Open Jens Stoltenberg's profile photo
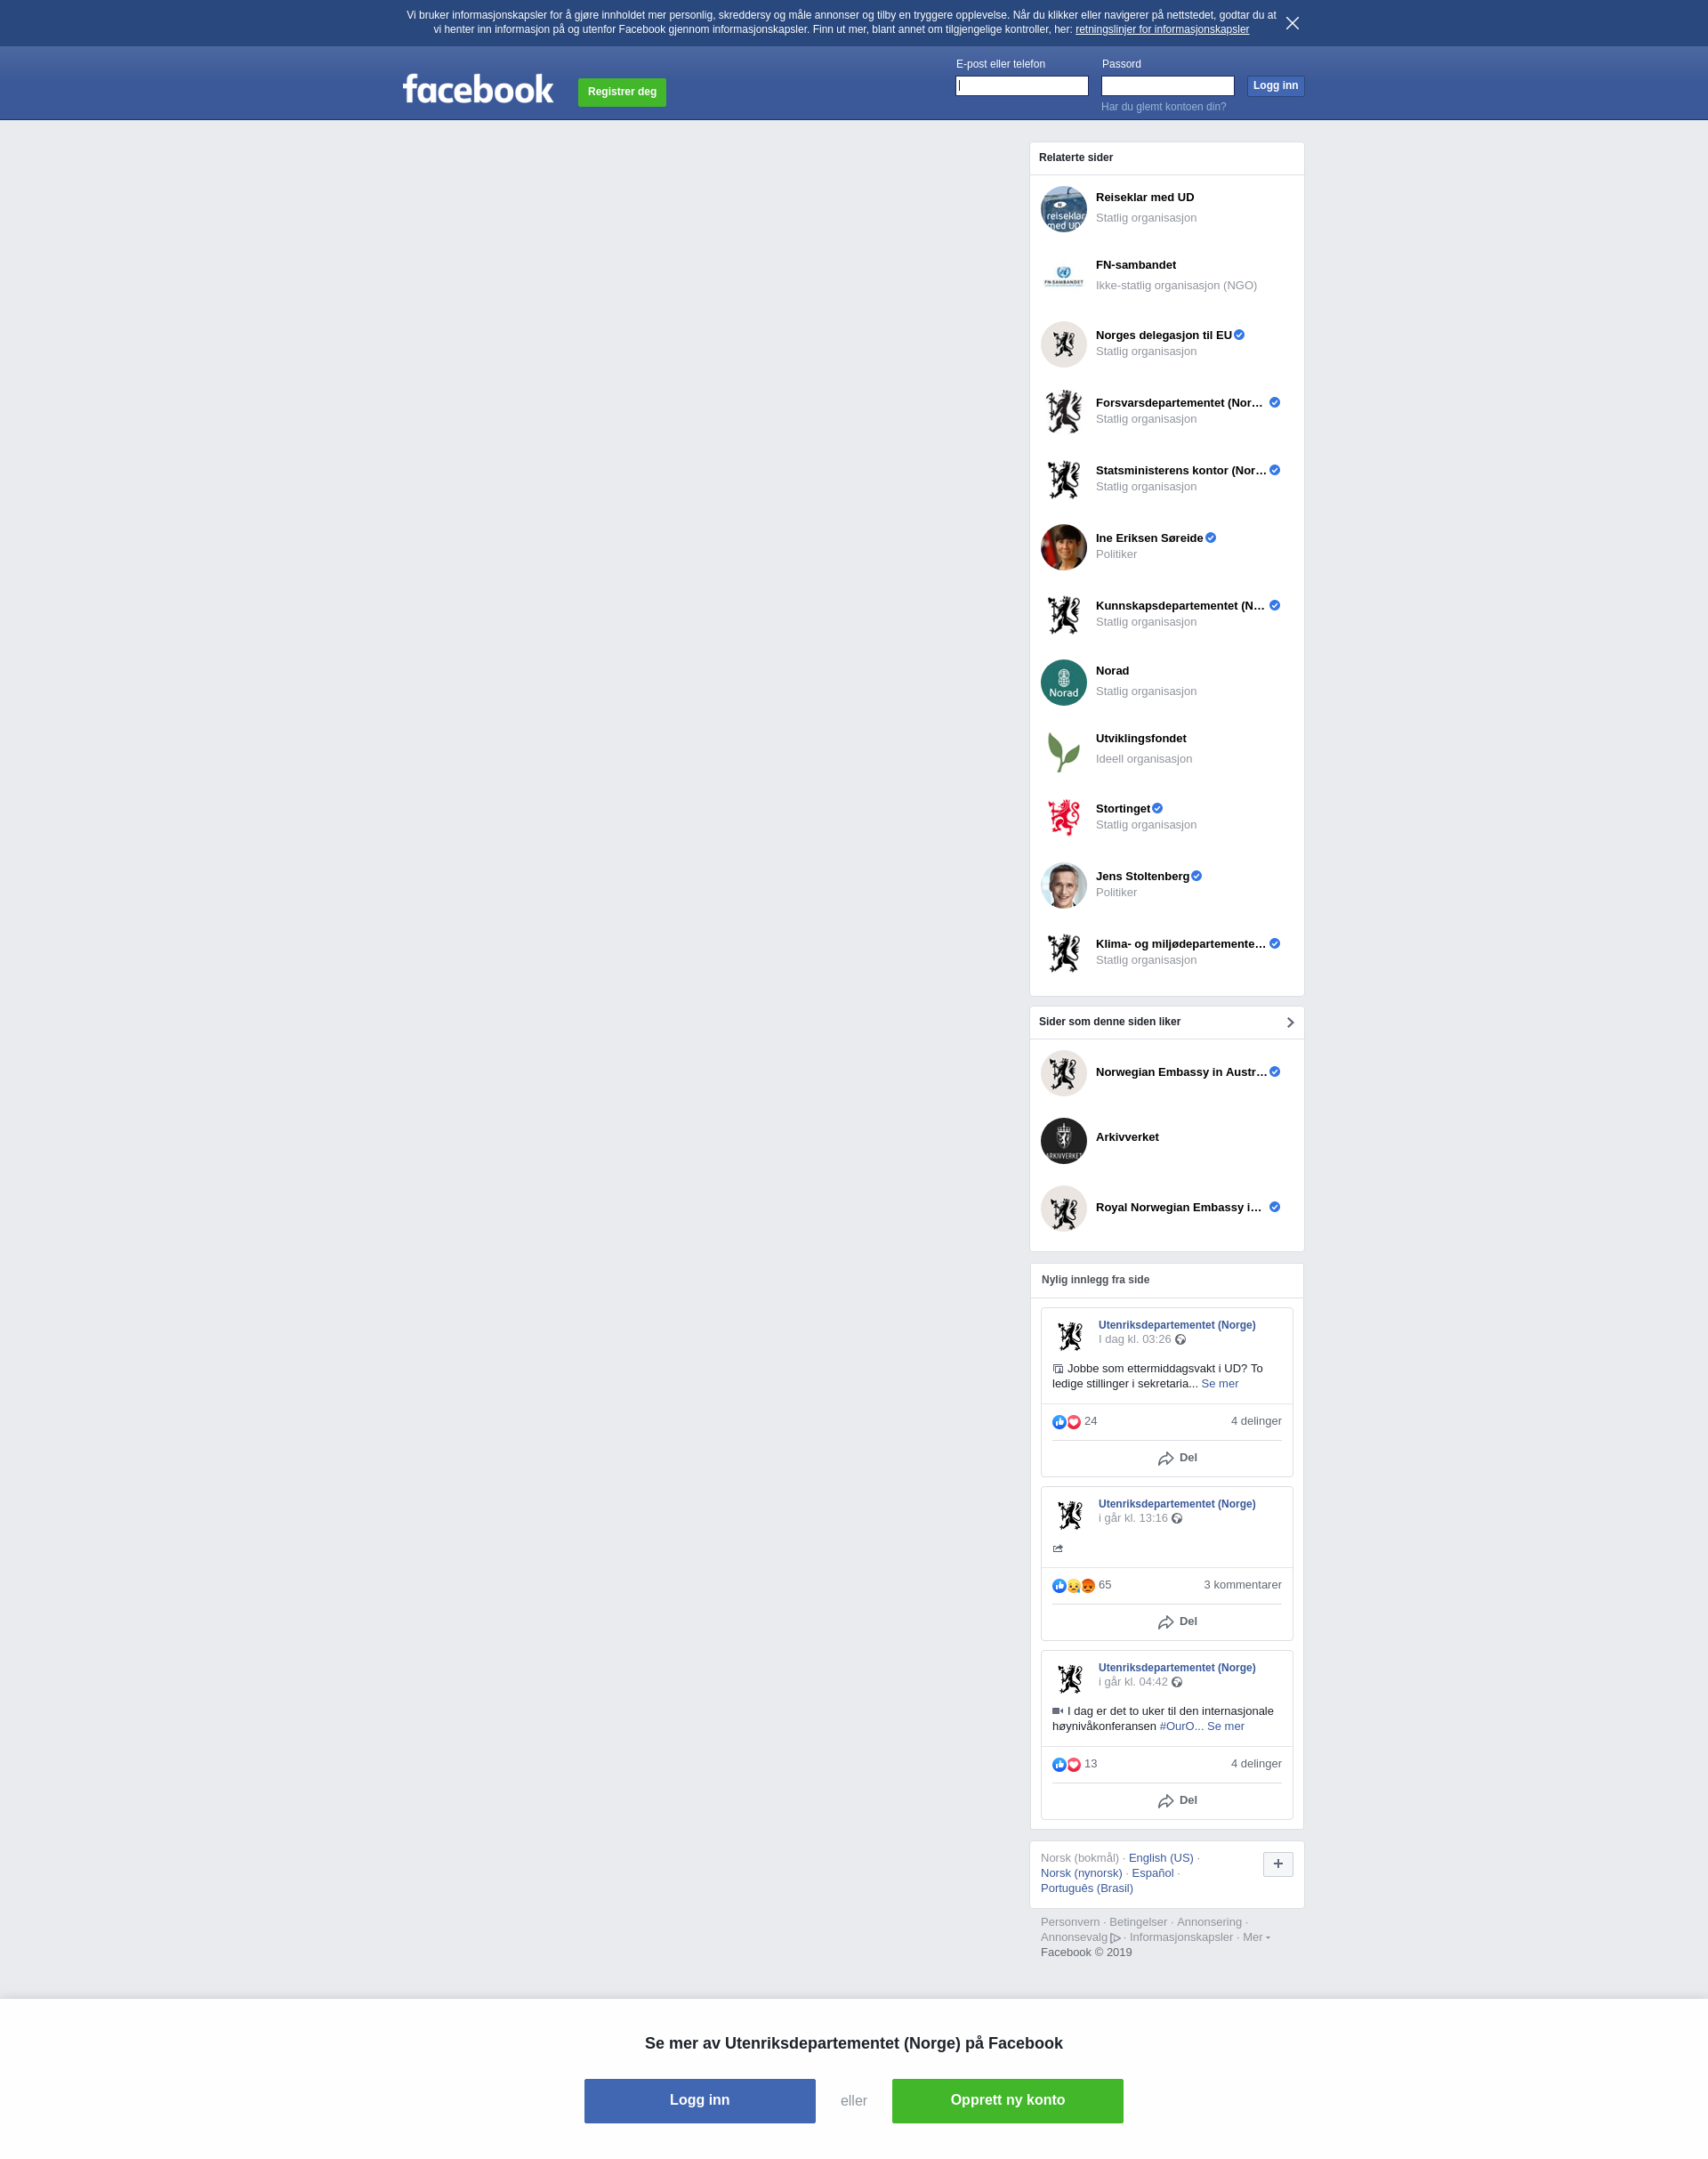Screen dimensions: 1708x2159 pyautogui.click(x=1063, y=885)
